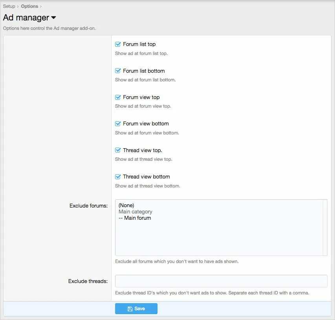Screen dimensions: 335x320
Task: Choose -- Main forum in the Exclude list
Action: coord(135,218)
